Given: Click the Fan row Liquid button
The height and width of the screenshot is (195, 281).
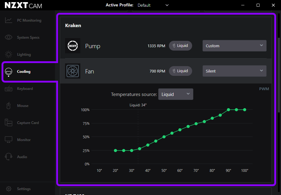Looking at the screenshot, I should point(181,71).
